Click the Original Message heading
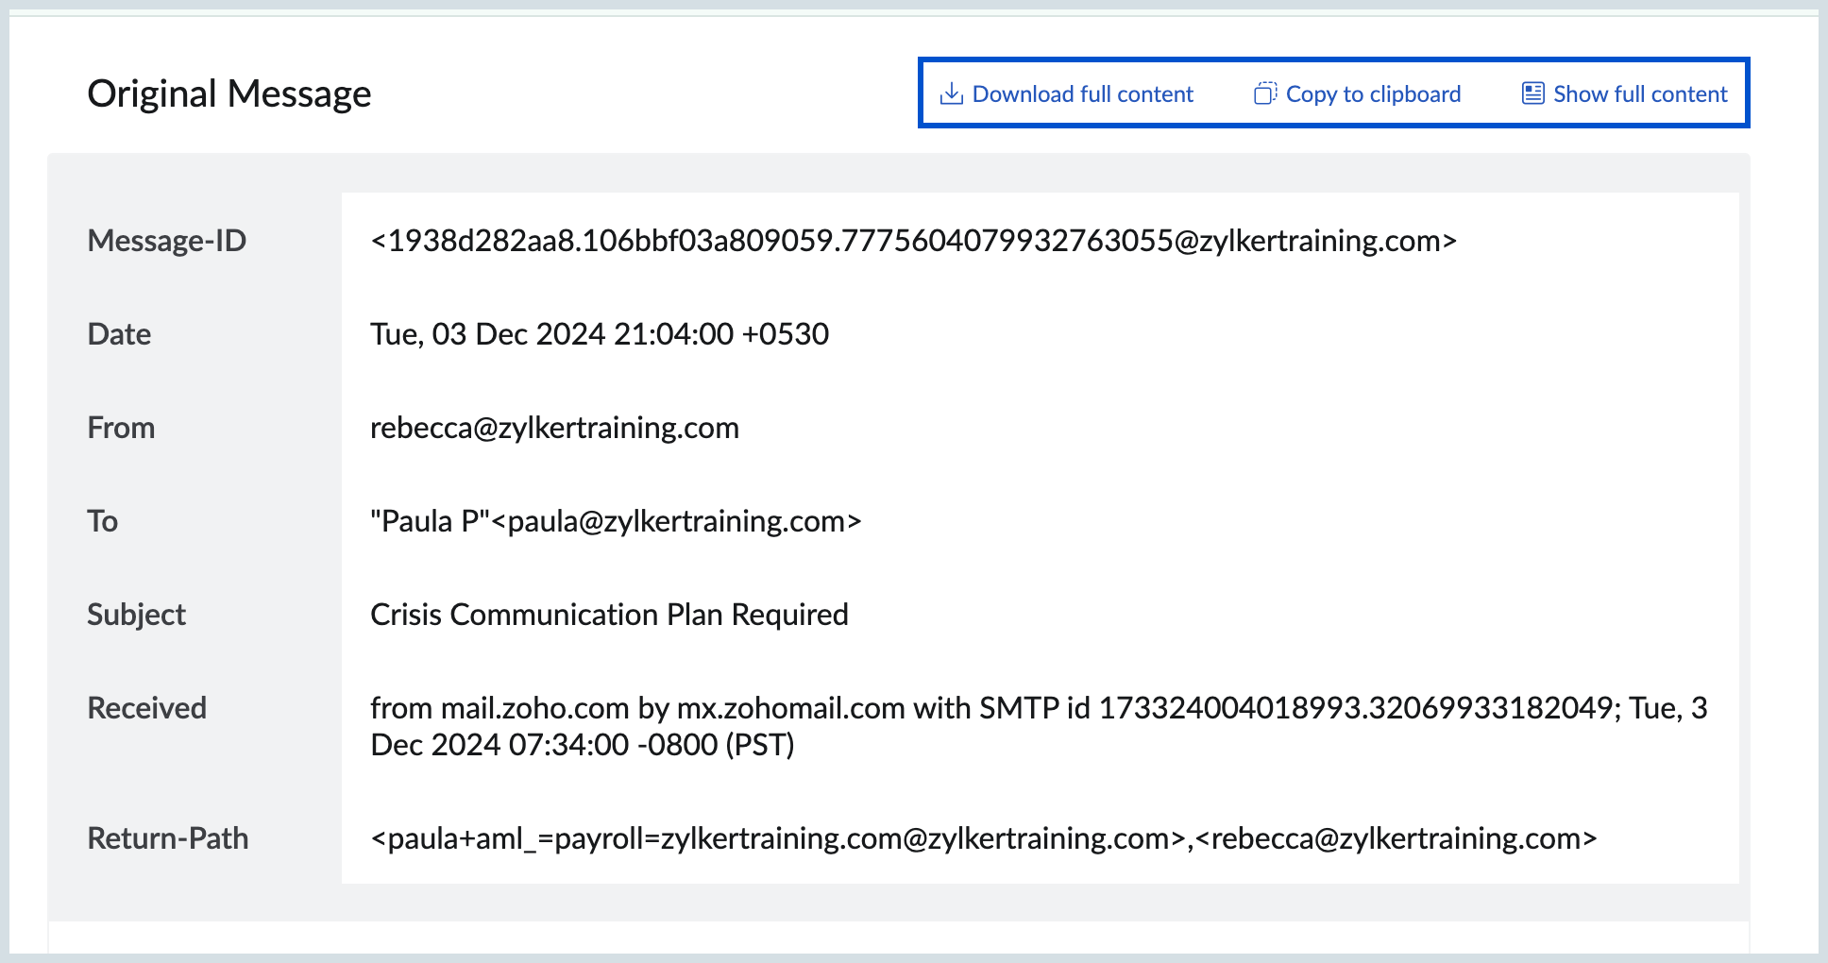 [x=229, y=93]
